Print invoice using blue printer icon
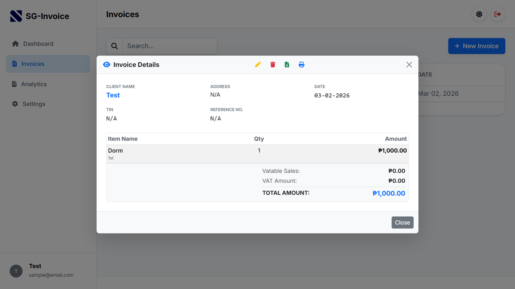515x289 pixels. click(301, 65)
